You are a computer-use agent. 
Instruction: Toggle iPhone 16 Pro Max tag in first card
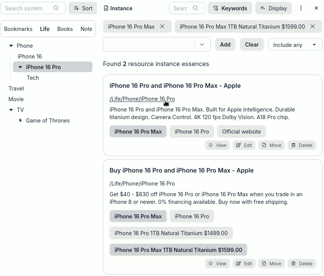point(138,131)
